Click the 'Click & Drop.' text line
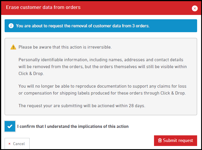The image size is (202, 150). coord(31,74)
